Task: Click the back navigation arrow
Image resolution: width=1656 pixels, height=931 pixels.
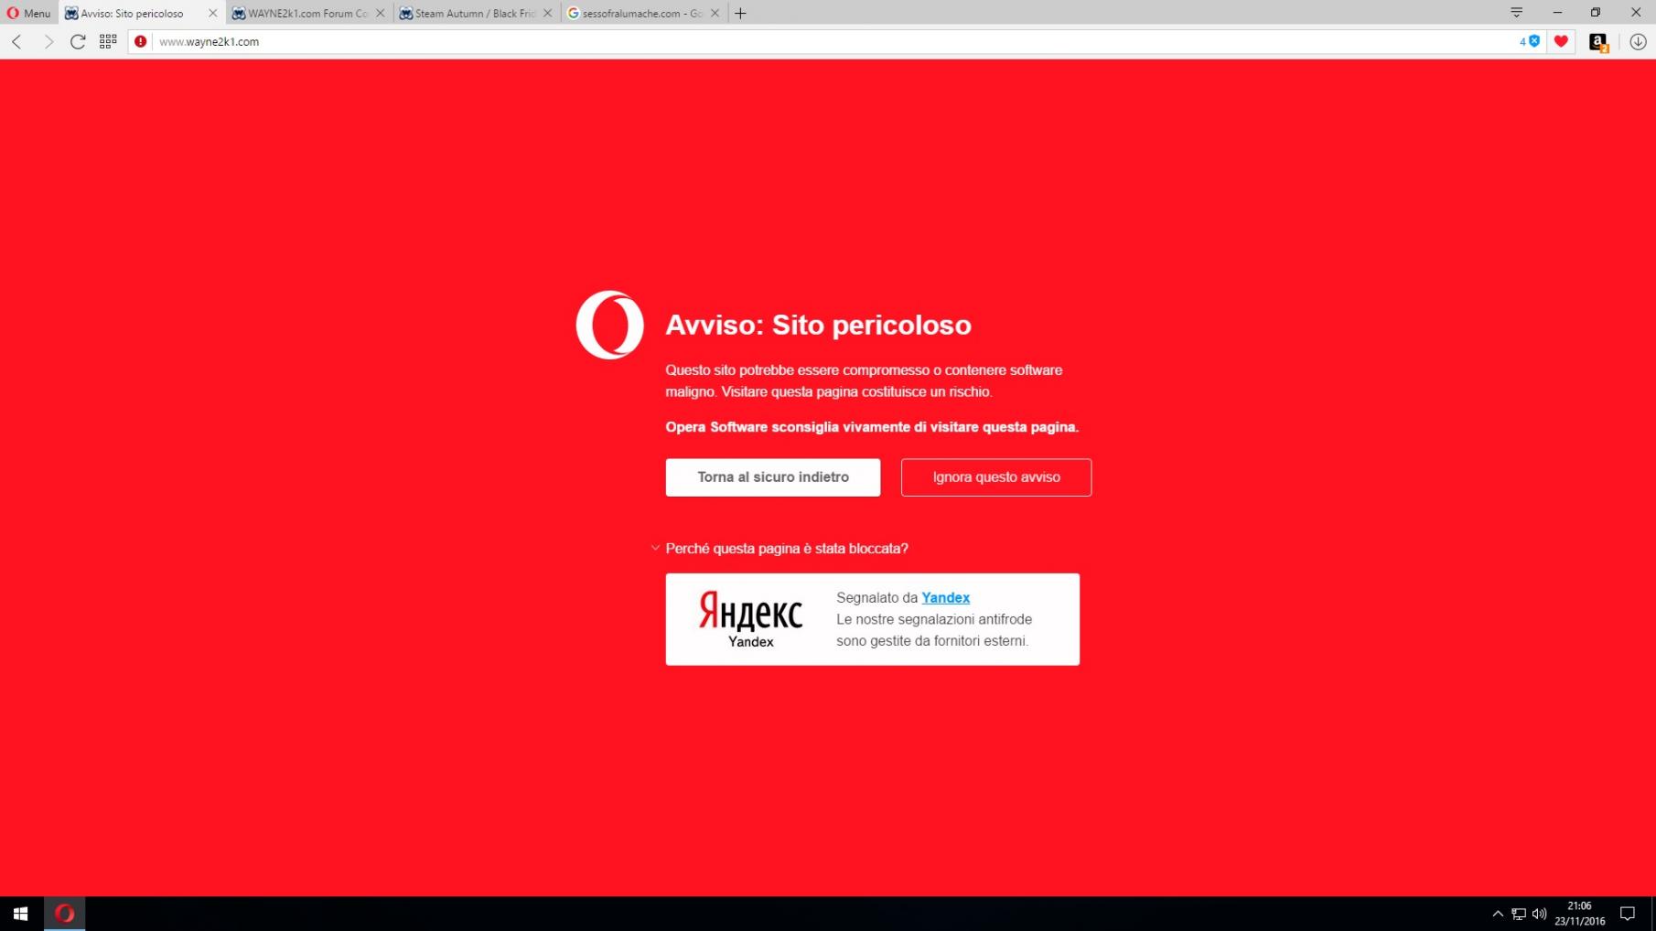Action: 16,41
